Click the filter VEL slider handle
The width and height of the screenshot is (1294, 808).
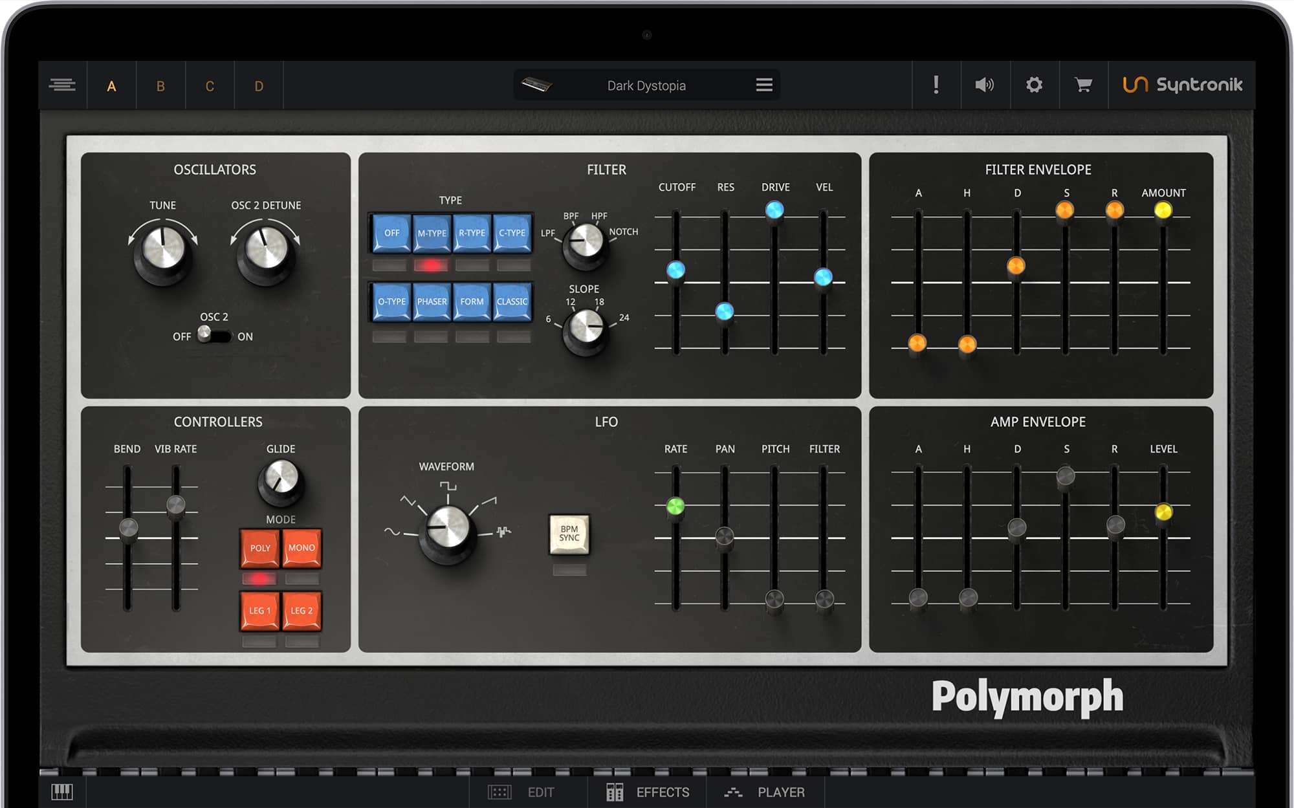coord(823,277)
